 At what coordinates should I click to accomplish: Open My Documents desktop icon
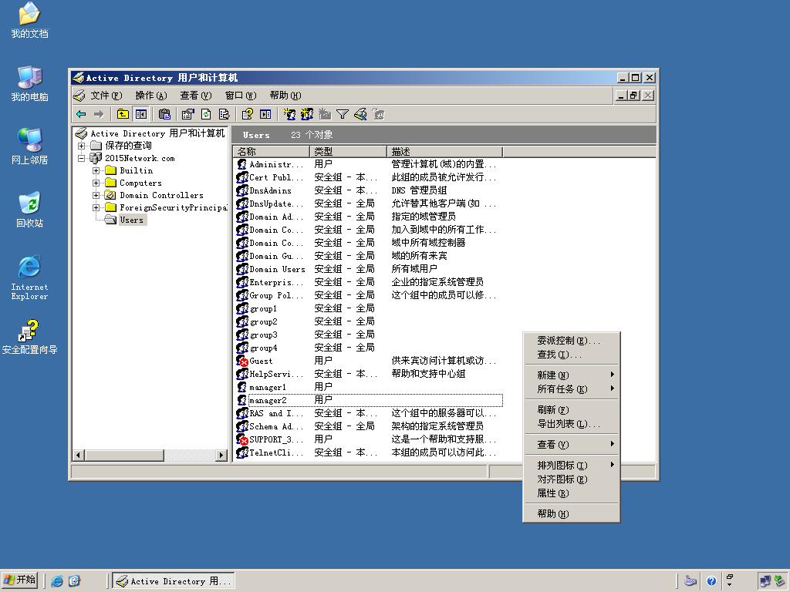click(x=30, y=21)
